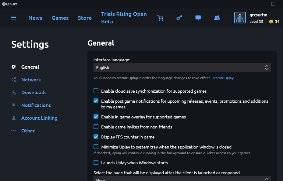Select Account Linking in settings sidebar
Viewport: 283px width, 181px height.
(39, 118)
